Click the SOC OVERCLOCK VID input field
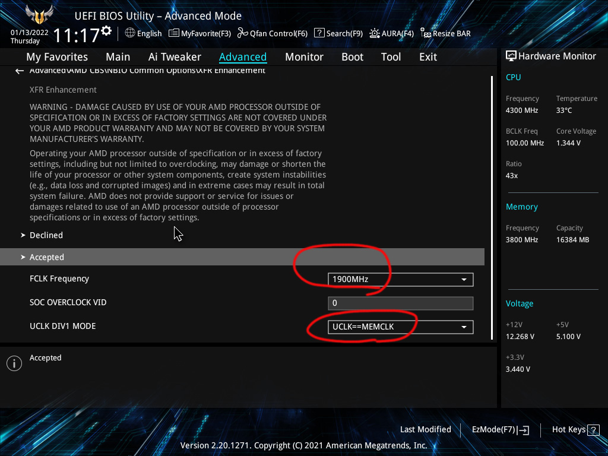This screenshot has height=456, width=608. pyautogui.click(x=401, y=303)
